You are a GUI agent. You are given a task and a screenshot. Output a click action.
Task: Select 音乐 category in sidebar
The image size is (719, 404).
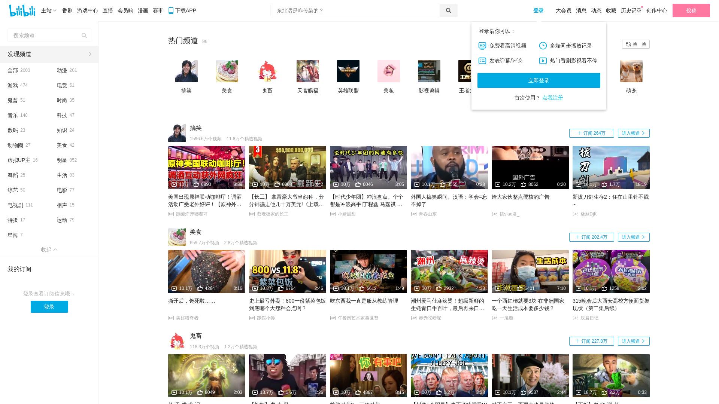(18, 115)
